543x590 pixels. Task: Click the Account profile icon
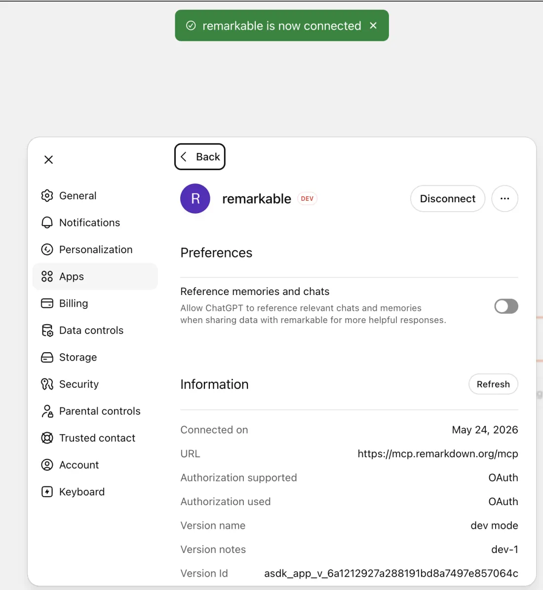tap(47, 465)
